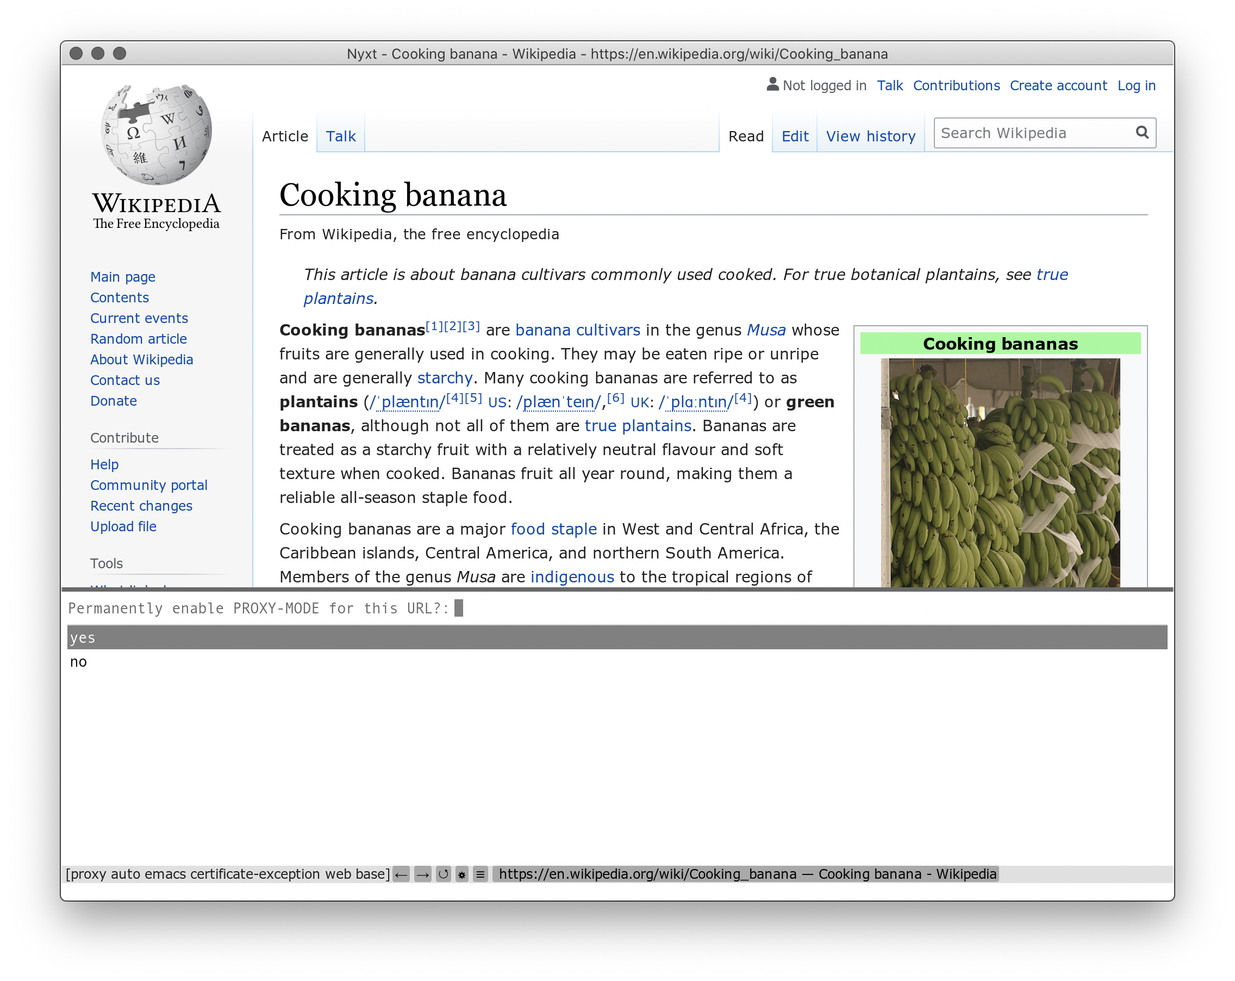Open the Help link under Contribute

click(x=104, y=464)
